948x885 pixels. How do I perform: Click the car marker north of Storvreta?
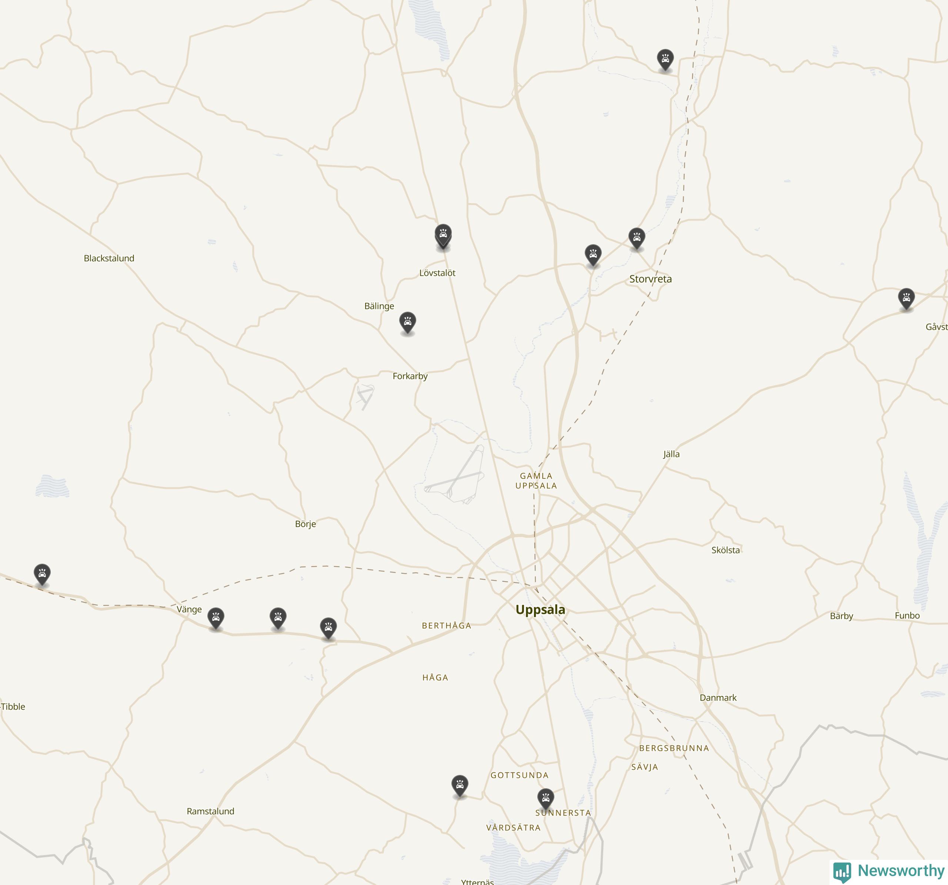(x=665, y=60)
